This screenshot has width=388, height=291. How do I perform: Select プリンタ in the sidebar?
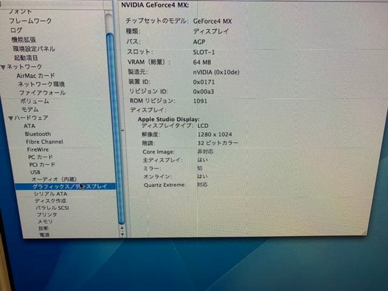coord(47,215)
